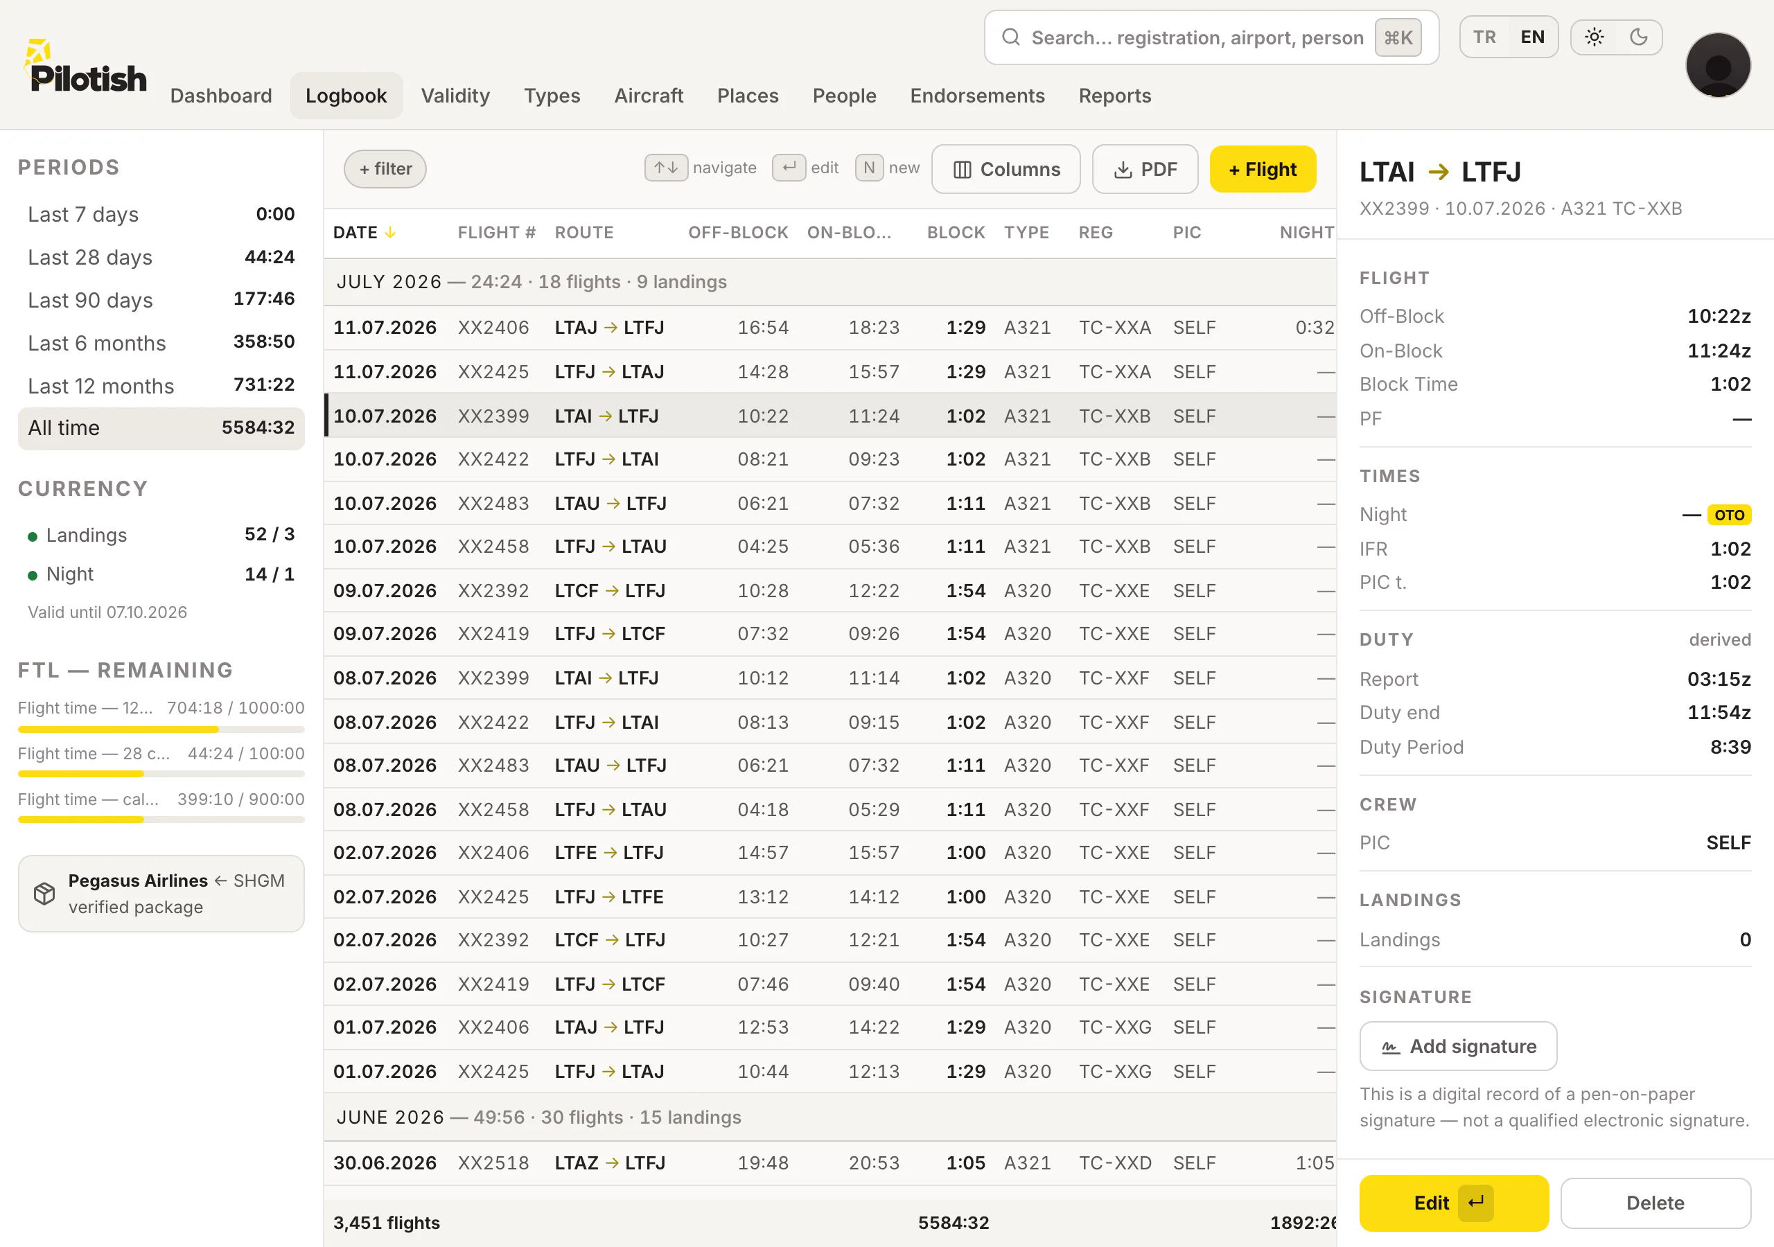The height and width of the screenshot is (1247, 1774).
Task: Open the user avatar menu
Action: [x=1718, y=65]
